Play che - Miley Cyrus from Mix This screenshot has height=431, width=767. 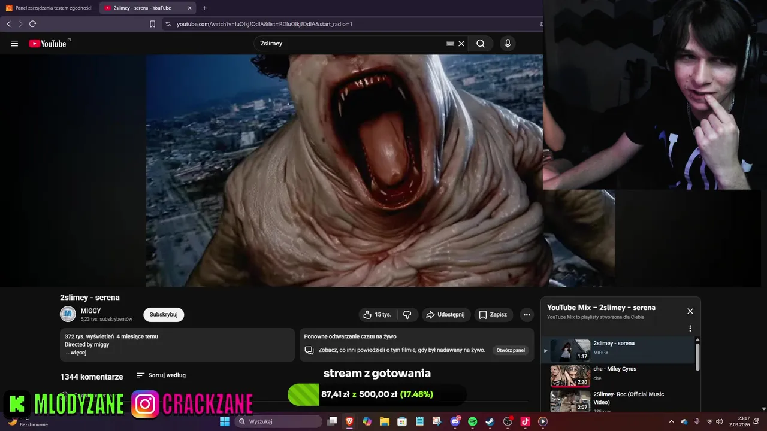point(619,376)
